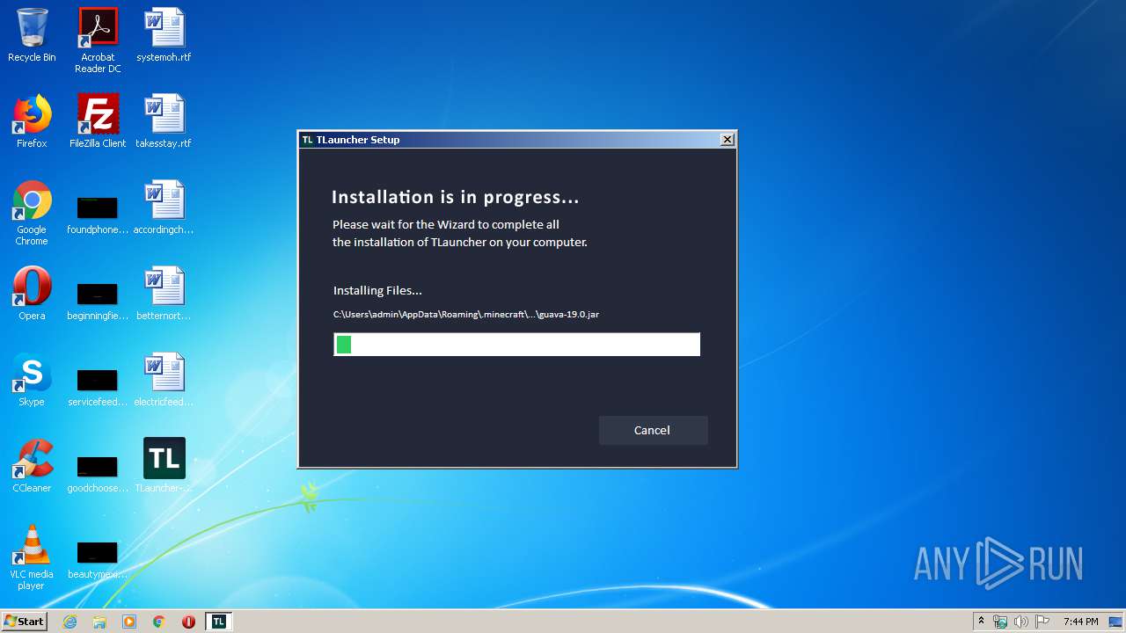
Task: Launch VLC media player shortcut
Action: pos(32,557)
